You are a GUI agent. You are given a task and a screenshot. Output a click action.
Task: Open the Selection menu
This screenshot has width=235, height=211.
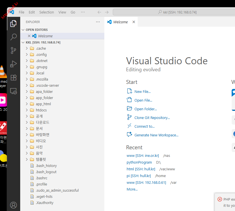click(47, 12)
